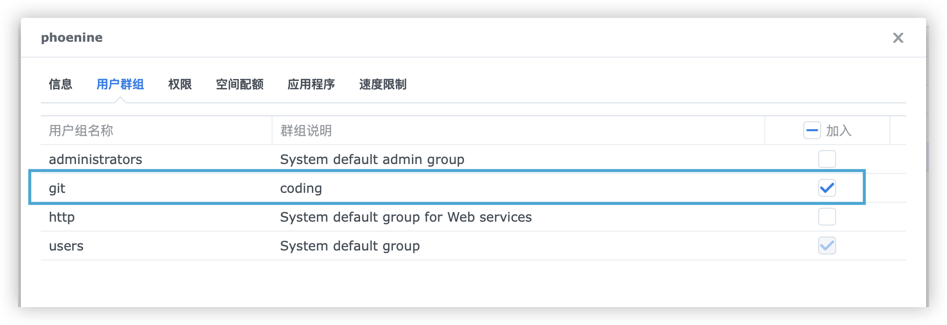This screenshot has width=947, height=325.
Task: Select the users group name
Action: click(x=66, y=246)
